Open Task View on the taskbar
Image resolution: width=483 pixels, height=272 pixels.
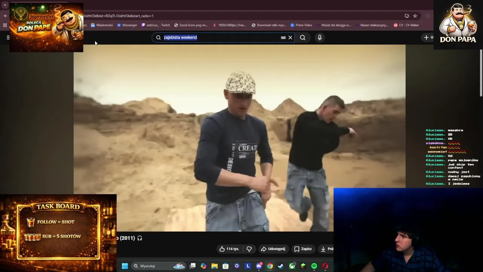(192, 266)
